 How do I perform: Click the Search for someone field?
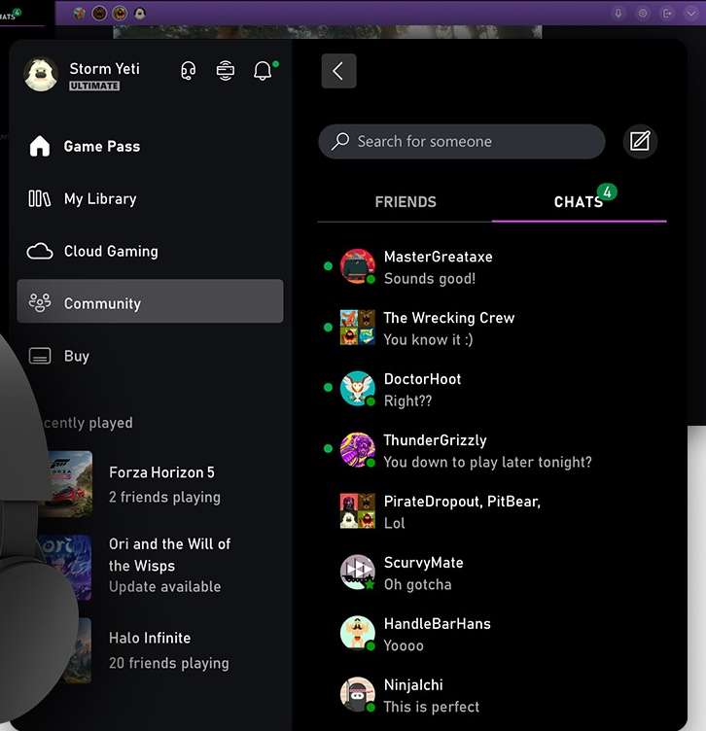pyautogui.click(x=462, y=141)
